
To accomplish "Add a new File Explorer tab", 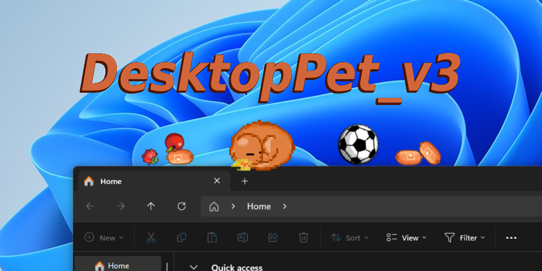I will [245, 181].
